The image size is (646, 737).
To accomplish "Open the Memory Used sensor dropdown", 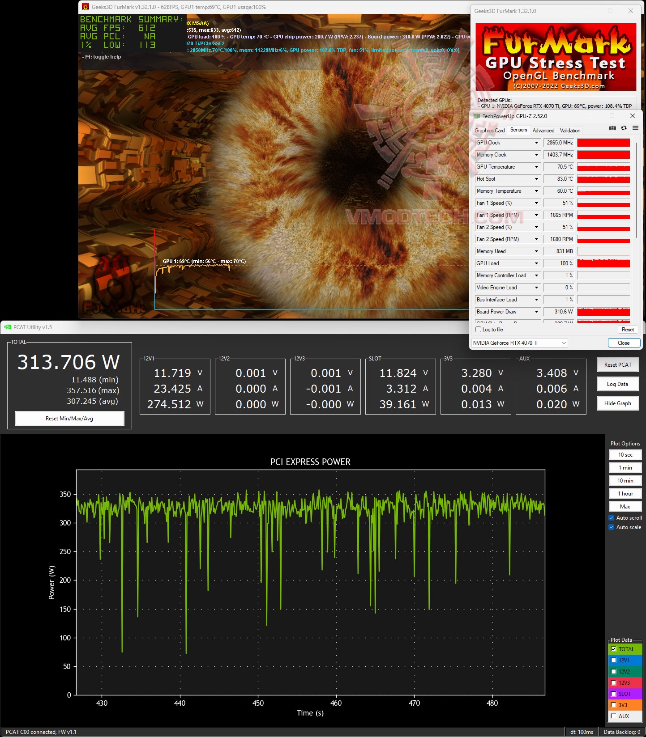I will click(x=536, y=251).
